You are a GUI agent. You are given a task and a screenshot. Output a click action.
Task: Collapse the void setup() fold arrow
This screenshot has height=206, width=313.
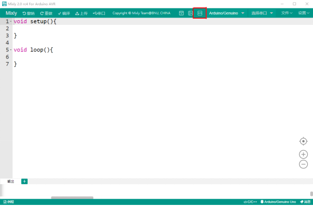coord(11,21)
